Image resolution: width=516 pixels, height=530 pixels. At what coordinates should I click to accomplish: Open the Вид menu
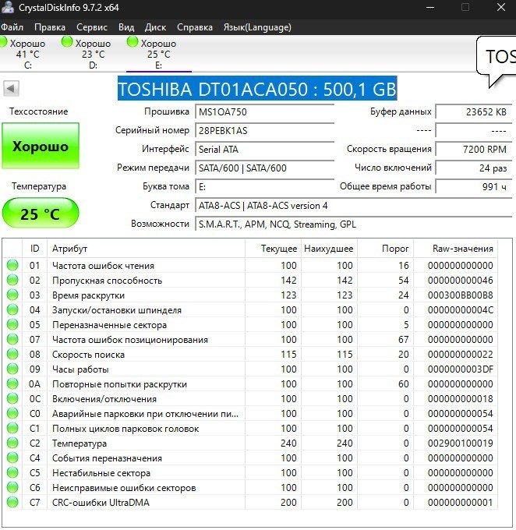click(126, 27)
